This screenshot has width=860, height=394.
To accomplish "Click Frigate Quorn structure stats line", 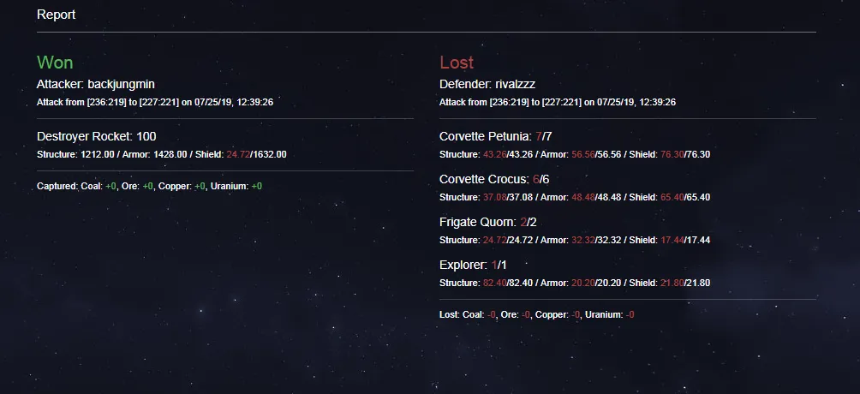I will [575, 241].
